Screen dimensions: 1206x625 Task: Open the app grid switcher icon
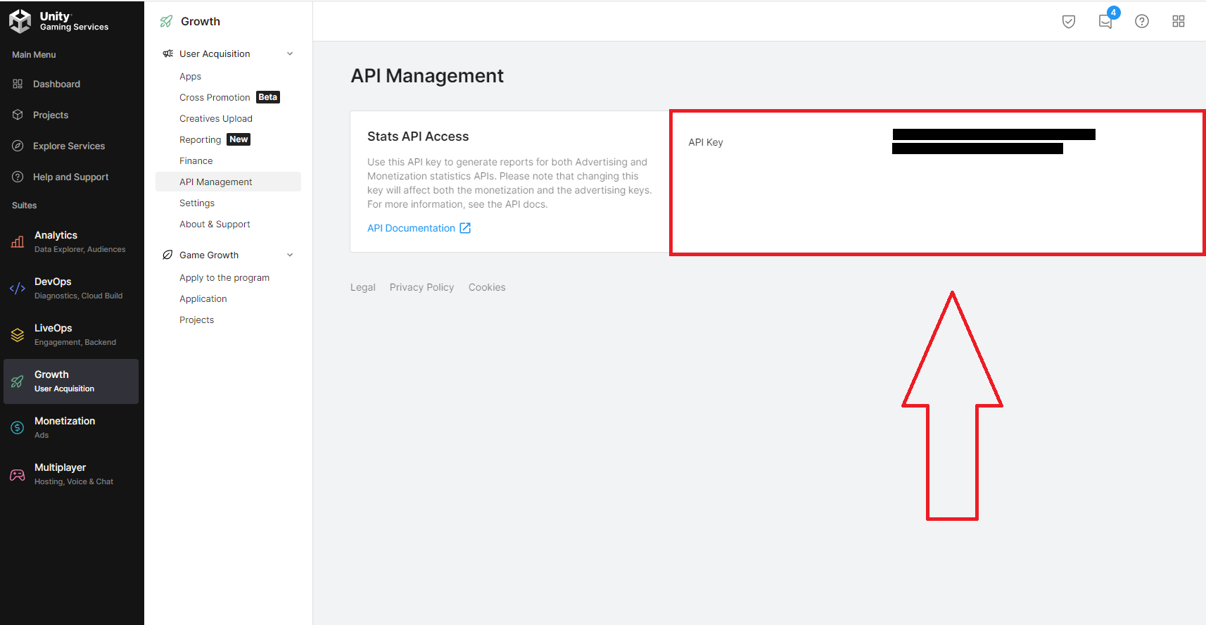(x=1178, y=21)
